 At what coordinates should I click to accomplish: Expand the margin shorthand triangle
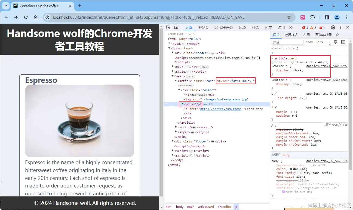point(292,112)
